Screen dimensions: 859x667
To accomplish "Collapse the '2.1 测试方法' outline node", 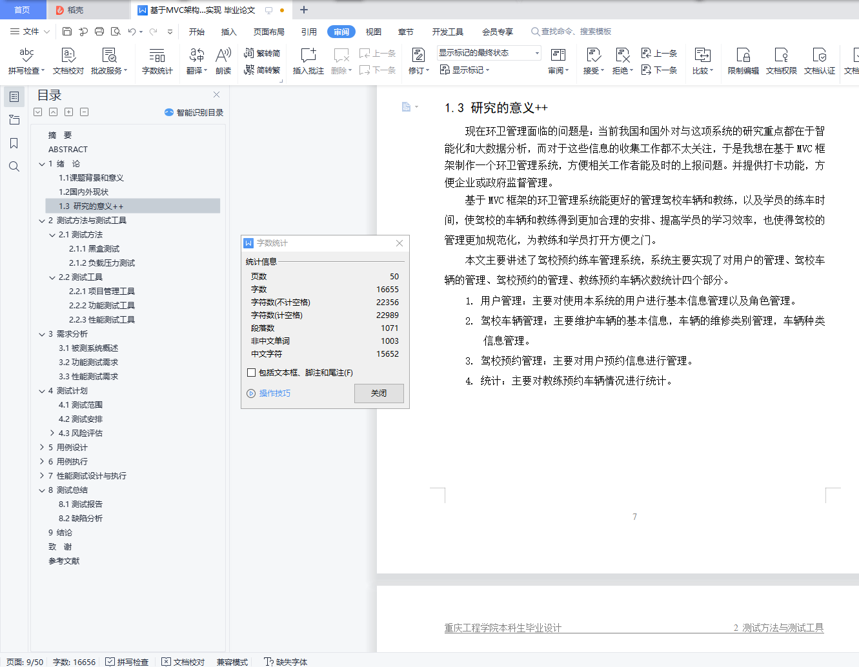I will point(52,235).
